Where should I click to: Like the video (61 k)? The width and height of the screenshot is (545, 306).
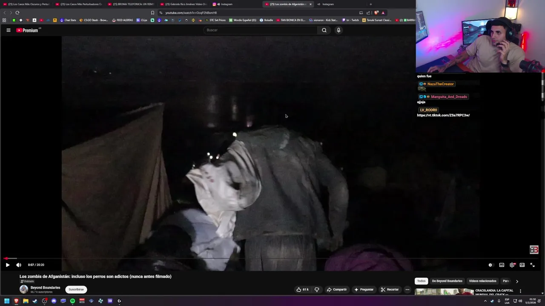click(x=303, y=289)
